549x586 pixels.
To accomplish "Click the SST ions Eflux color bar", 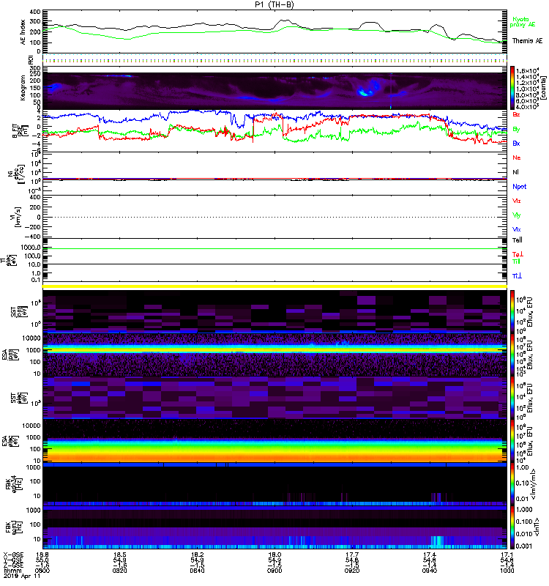I will click(x=512, y=312).
